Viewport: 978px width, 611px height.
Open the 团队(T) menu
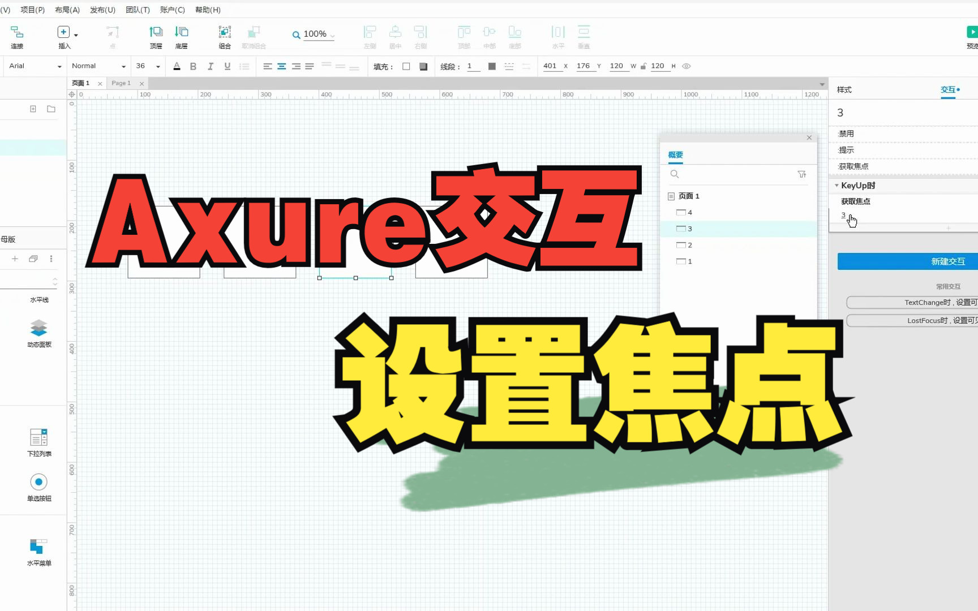(138, 10)
